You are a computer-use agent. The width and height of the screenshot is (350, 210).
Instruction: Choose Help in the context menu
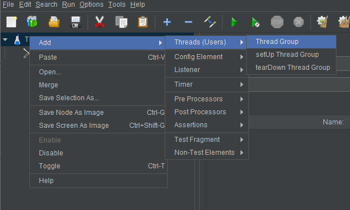coord(98,181)
